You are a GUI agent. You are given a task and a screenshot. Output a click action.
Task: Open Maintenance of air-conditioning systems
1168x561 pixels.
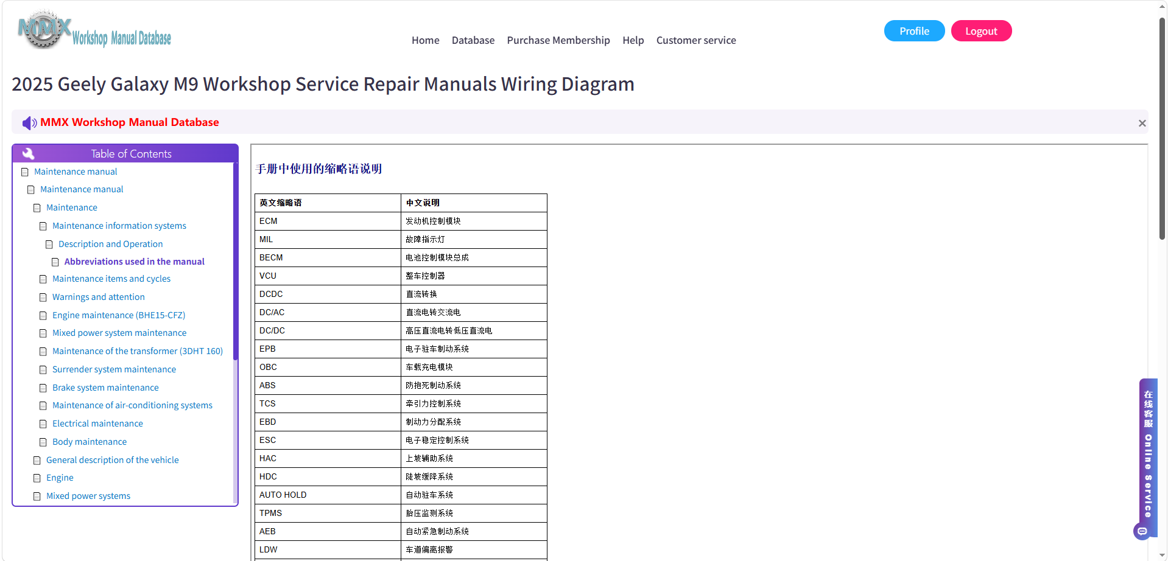(x=132, y=405)
